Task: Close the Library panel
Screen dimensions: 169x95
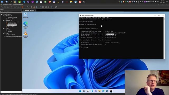Action: coord(21,10)
